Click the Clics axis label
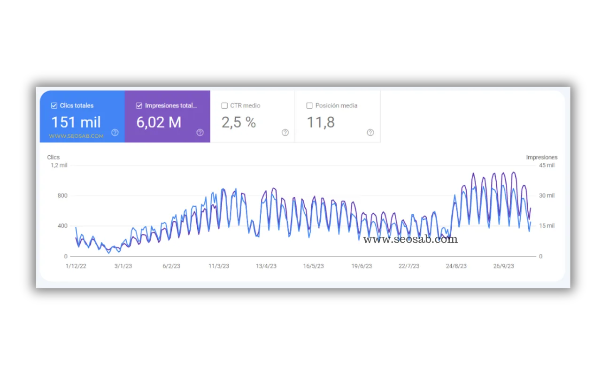601x375 pixels. 54,157
